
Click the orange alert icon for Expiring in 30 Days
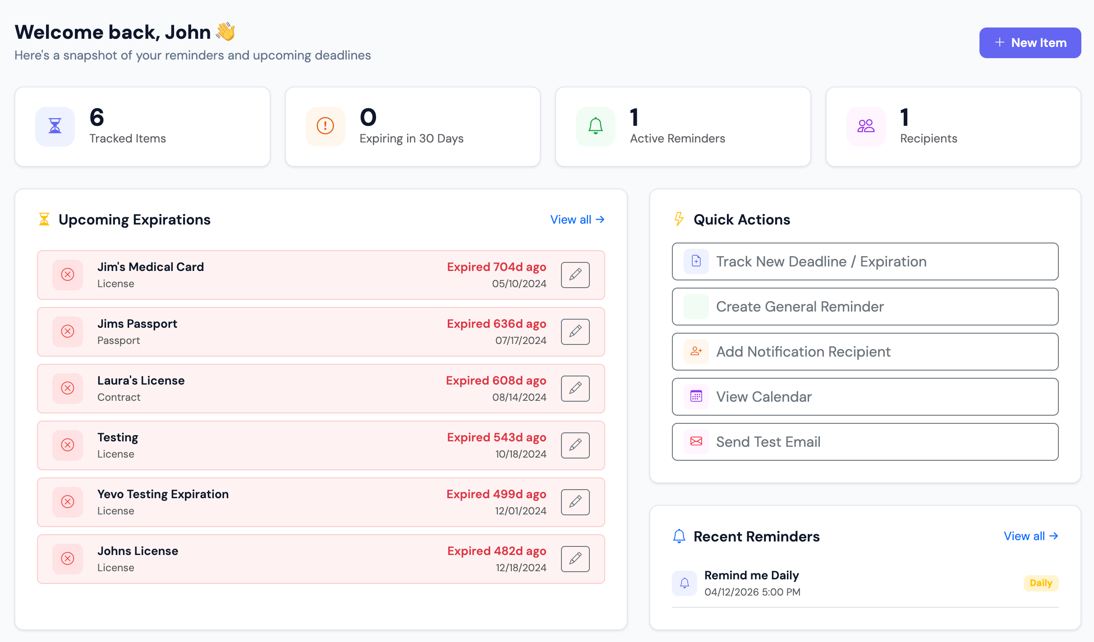[325, 126]
